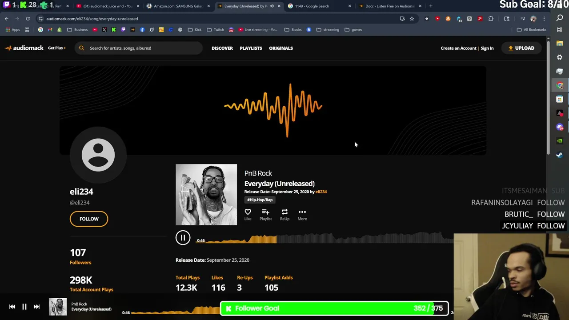The width and height of the screenshot is (569, 320).
Task: Open the Kick bookmarks folder
Action: click(x=195, y=30)
